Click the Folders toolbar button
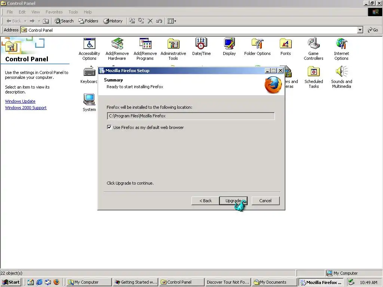This screenshot has width=383, height=287. pos(88,21)
